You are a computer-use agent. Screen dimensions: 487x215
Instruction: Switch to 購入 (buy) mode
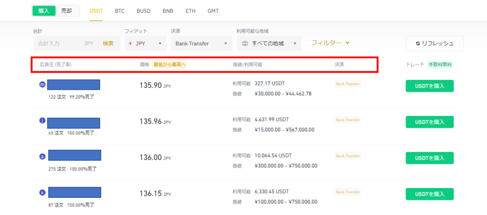point(44,10)
